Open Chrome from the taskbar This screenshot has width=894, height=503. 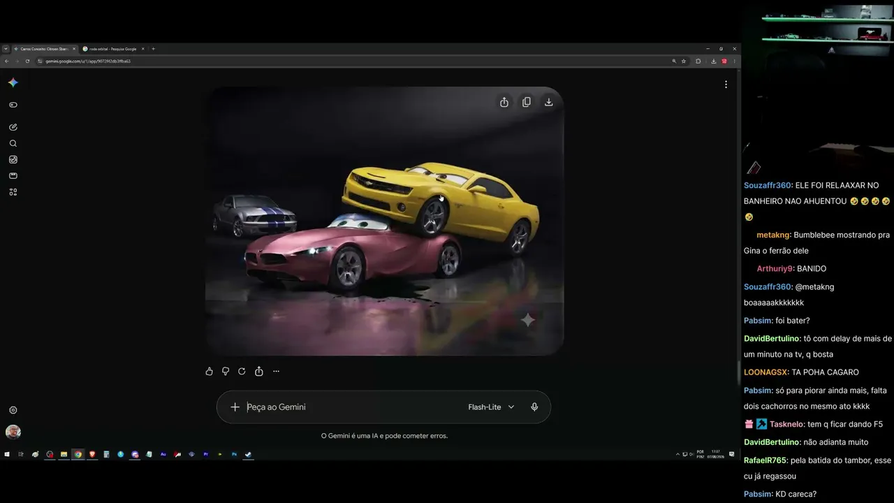(x=78, y=454)
